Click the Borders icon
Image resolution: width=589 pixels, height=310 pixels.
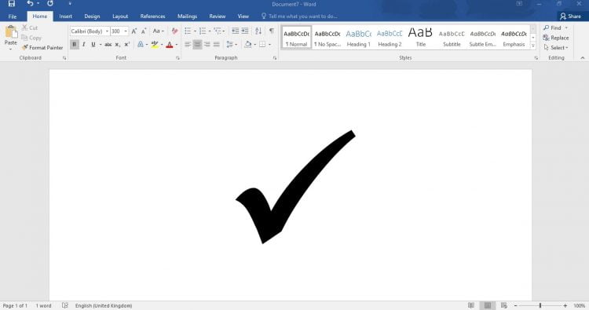pos(262,44)
